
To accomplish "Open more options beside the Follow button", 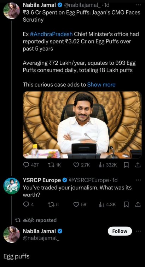I will point(138,231).
